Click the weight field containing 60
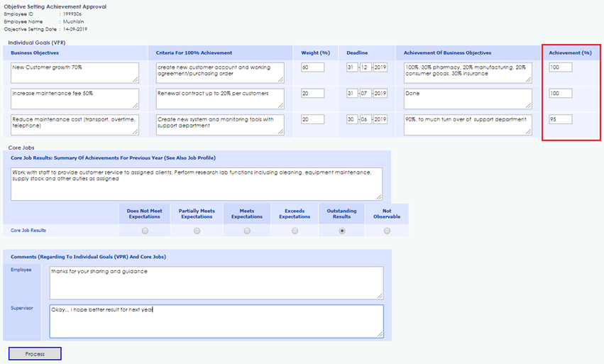Screen dimensions: 604x364 (312, 67)
